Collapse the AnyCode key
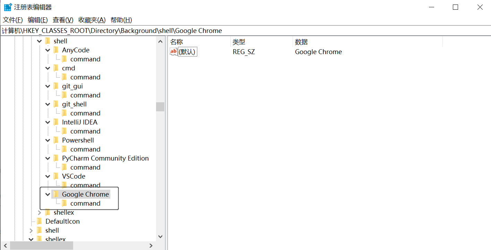 pyautogui.click(x=48, y=50)
